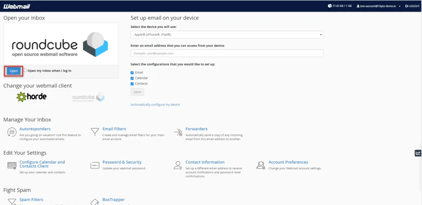This screenshot has height=205, width=422.
Task: Open the Forwarders link
Action: click(197, 129)
